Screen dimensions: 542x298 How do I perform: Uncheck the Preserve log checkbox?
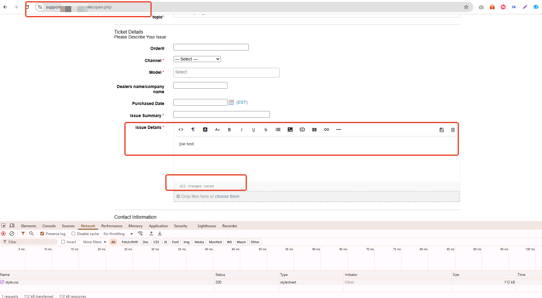tap(42, 234)
